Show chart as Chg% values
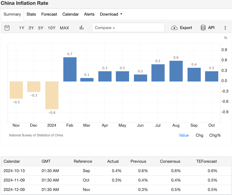 click(215, 135)
